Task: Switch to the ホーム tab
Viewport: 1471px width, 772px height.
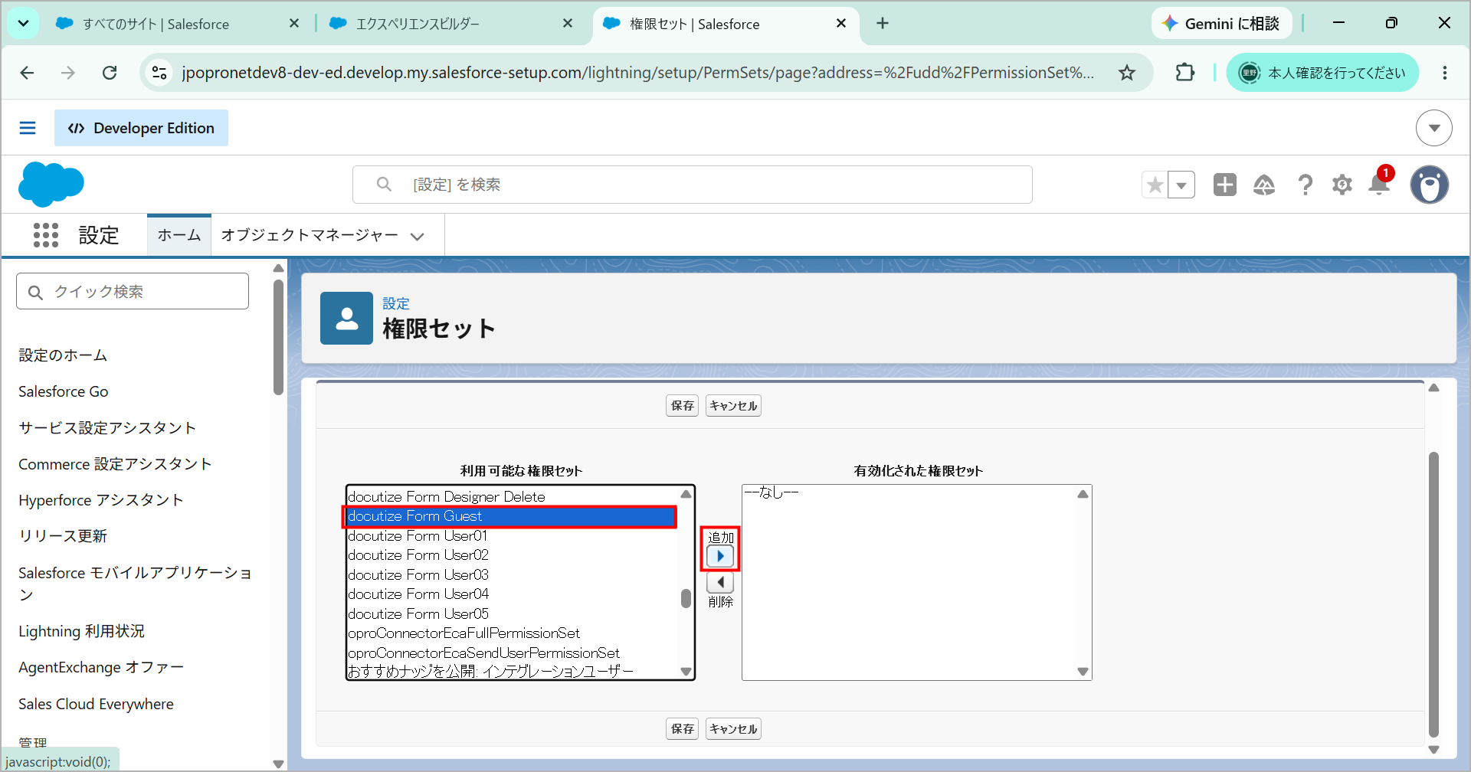Action: coord(179,235)
